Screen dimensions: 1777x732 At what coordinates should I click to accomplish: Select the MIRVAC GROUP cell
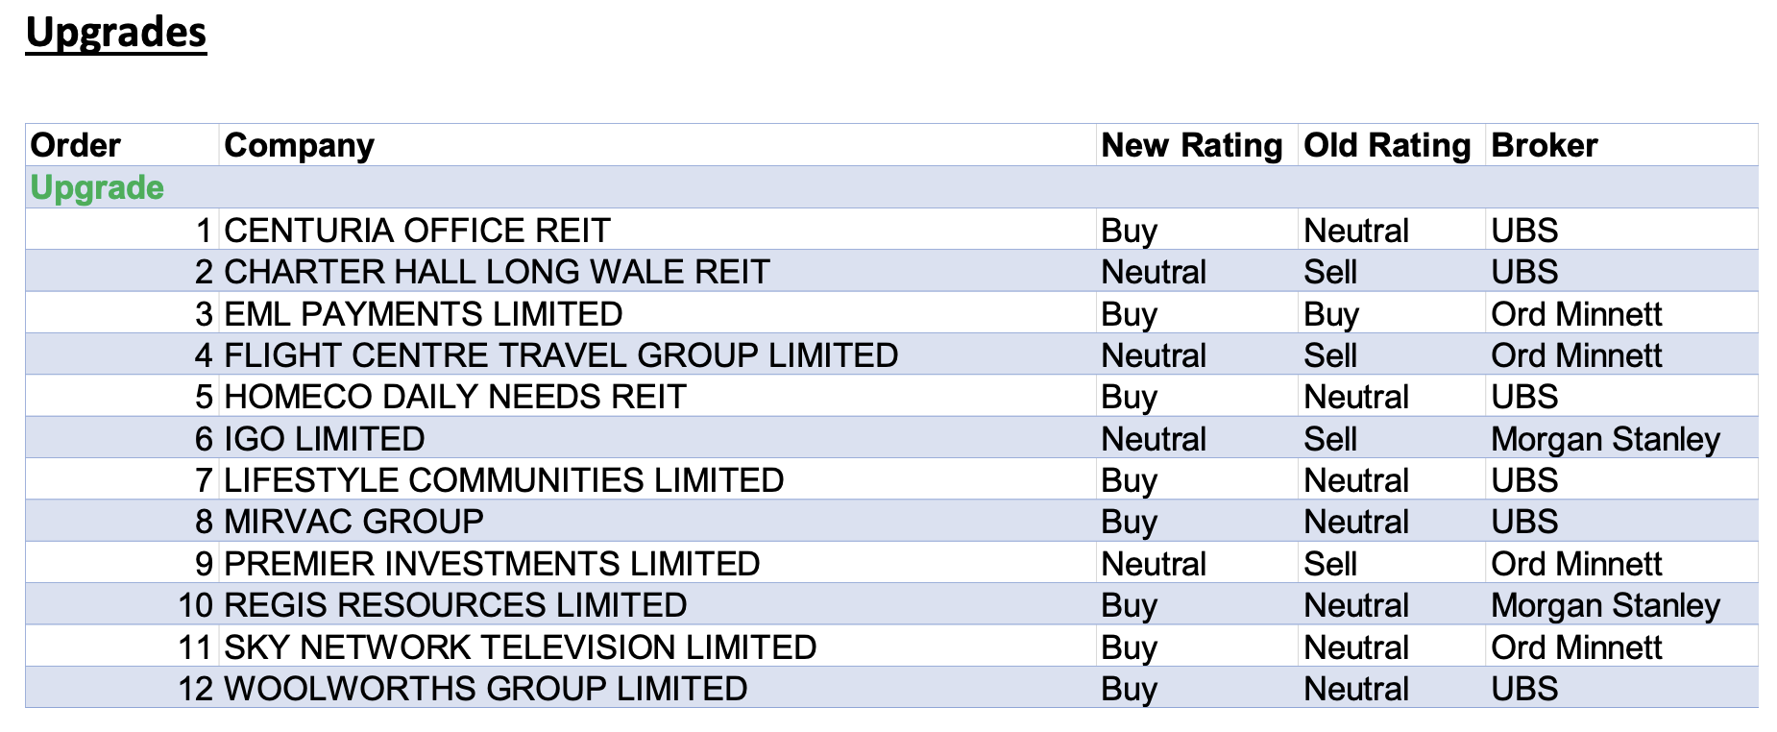[x=353, y=522]
